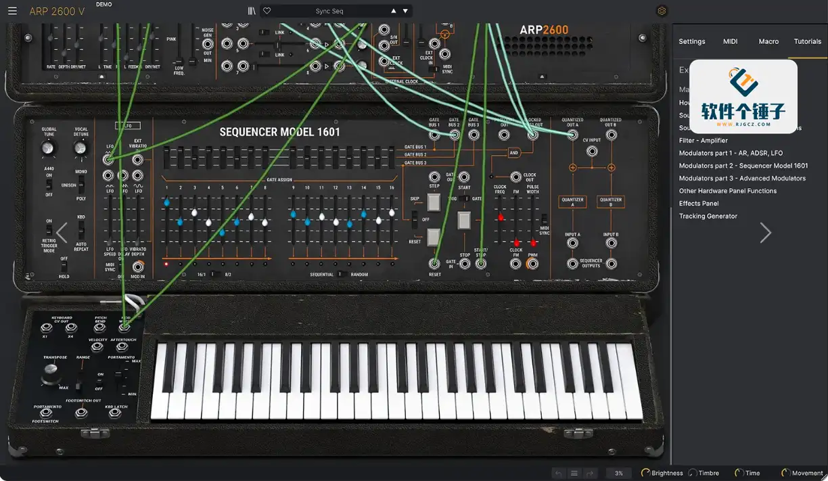Screen dimensions: 828x481
Task: Click the 3% CPU meter in the status bar
Action: tap(619, 474)
